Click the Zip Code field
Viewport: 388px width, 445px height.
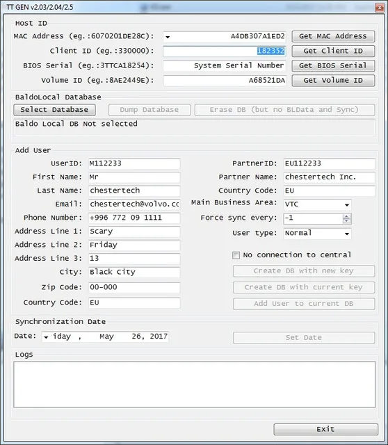click(x=134, y=287)
